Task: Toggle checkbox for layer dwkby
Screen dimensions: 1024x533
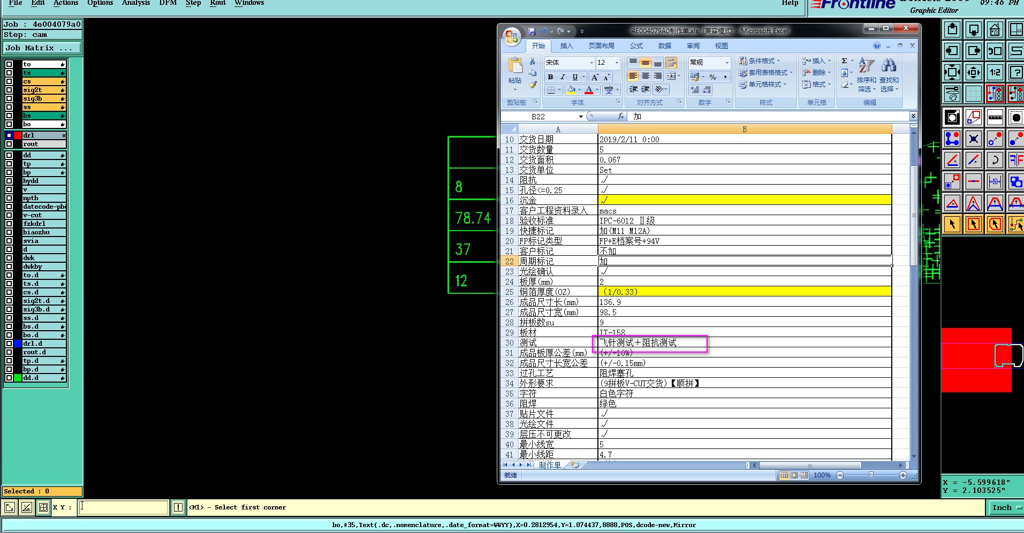Action: click(9, 266)
